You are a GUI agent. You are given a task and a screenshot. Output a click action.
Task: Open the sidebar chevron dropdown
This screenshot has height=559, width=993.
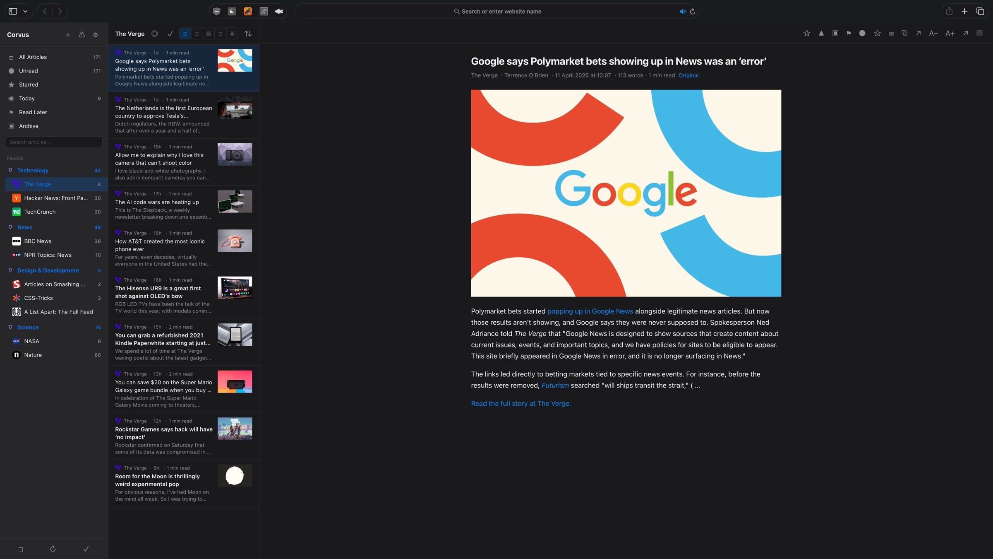25,11
